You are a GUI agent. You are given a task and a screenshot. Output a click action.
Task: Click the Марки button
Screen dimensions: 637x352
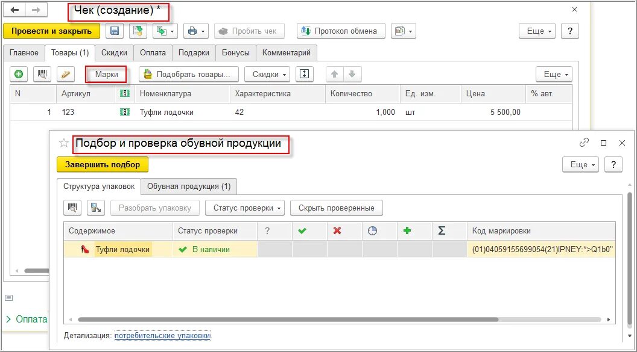click(x=106, y=74)
